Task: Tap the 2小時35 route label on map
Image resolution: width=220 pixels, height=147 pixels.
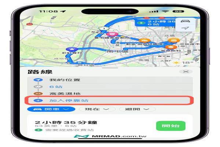Action: coord(155,23)
